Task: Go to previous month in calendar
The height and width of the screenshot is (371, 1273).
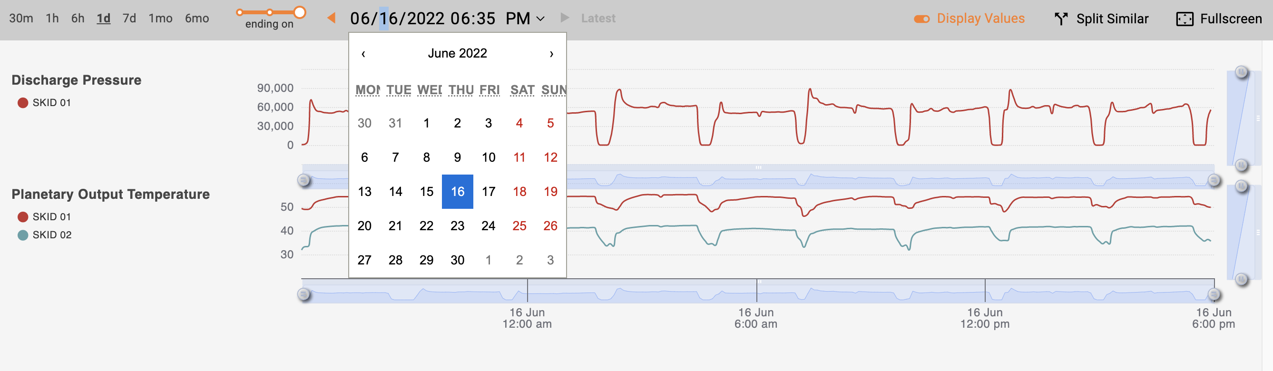Action: coord(363,54)
